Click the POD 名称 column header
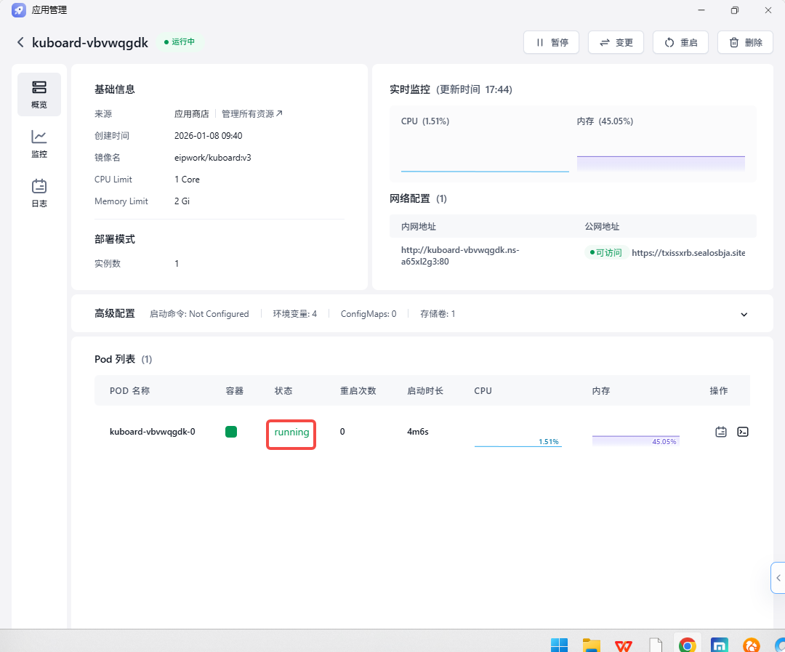Viewport: 785px width, 652px height. coord(129,390)
